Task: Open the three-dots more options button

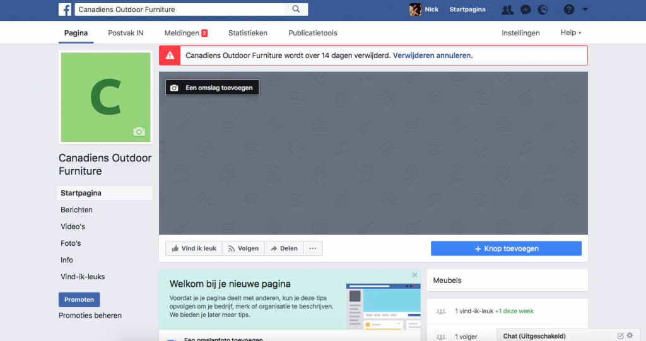Action: click(313, 248)
